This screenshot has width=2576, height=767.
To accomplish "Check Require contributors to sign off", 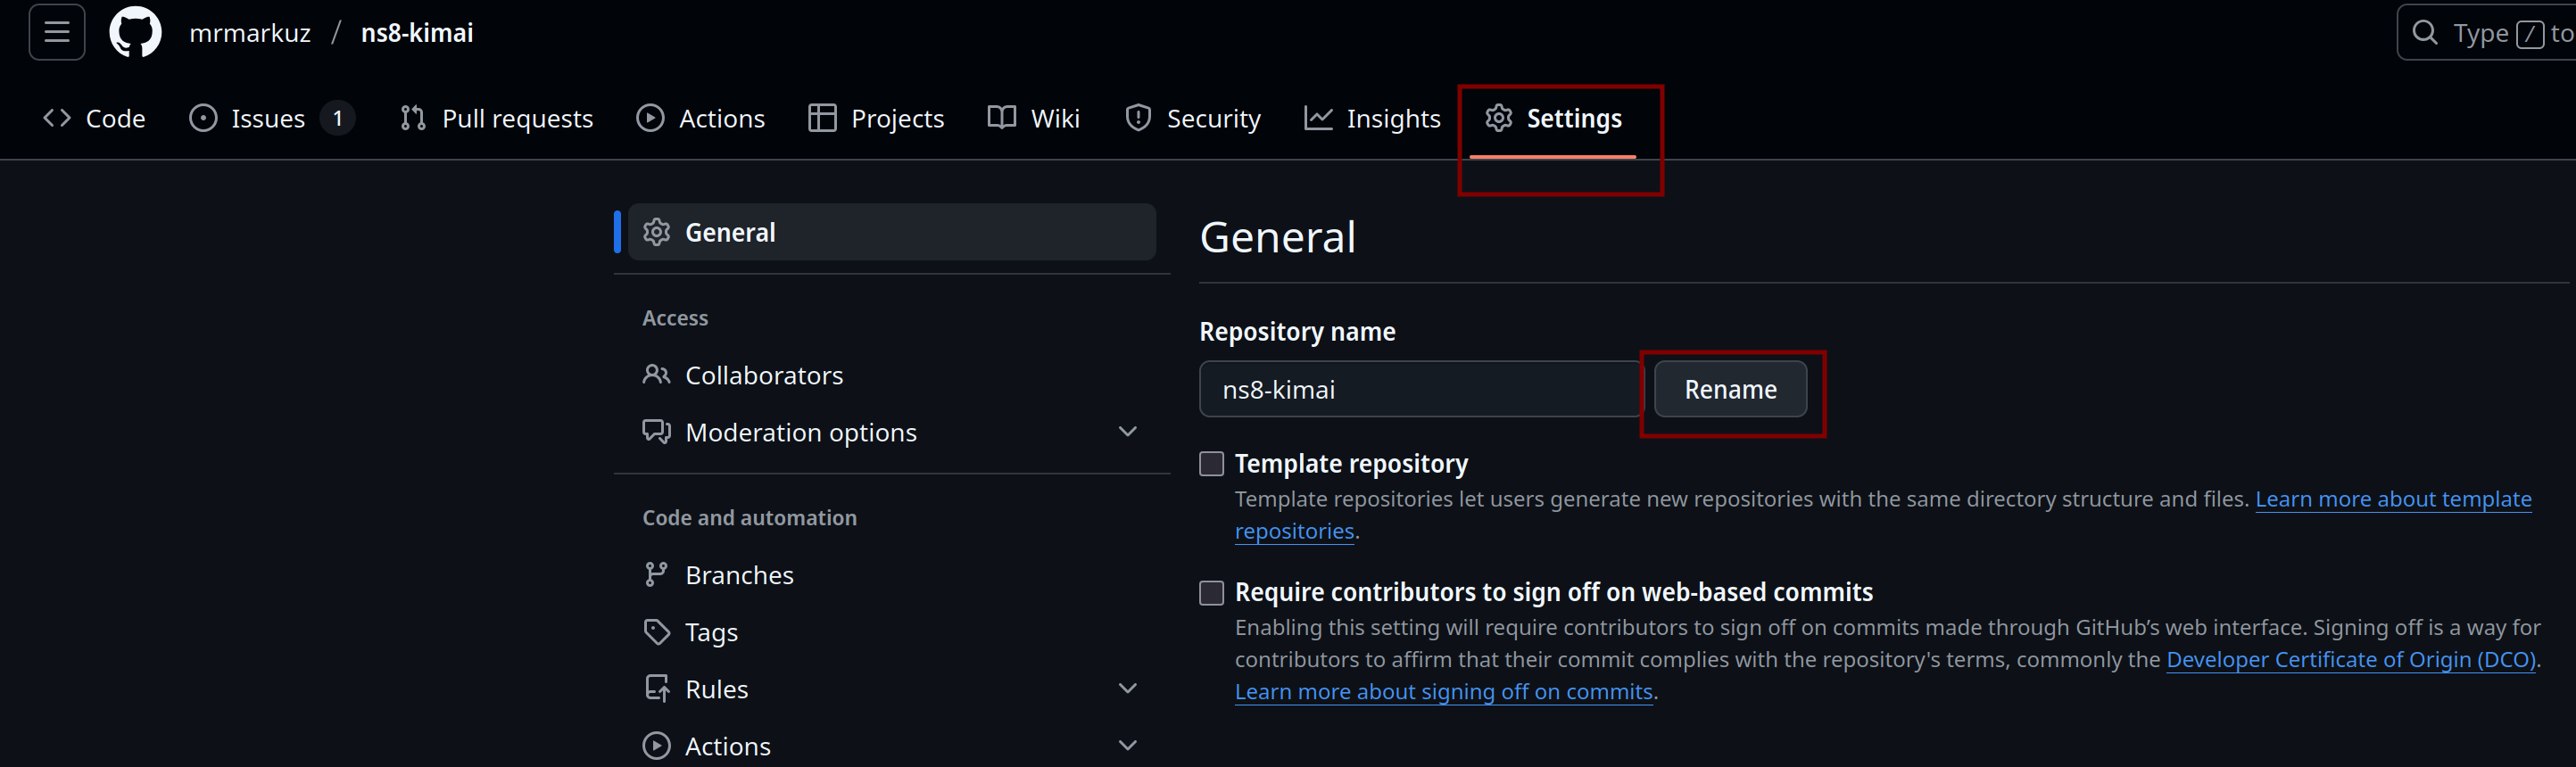I will coord(1211,593).
